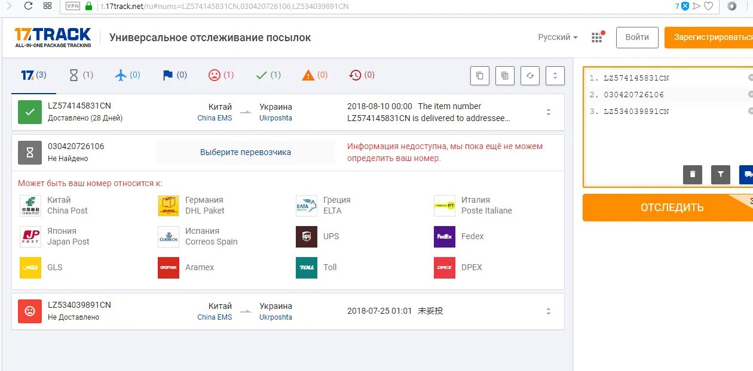This screenshot has height=371, width=753.
Task: Refresh tracking results with refresh icon
Action: click(x=530, y=76)
